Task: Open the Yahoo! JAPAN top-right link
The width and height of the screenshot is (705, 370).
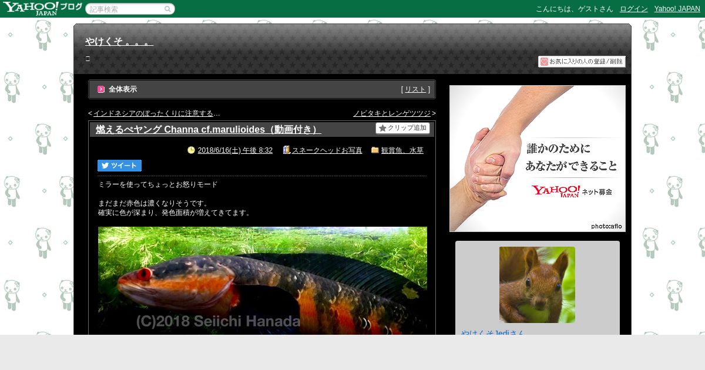Action: click(677, 9)
